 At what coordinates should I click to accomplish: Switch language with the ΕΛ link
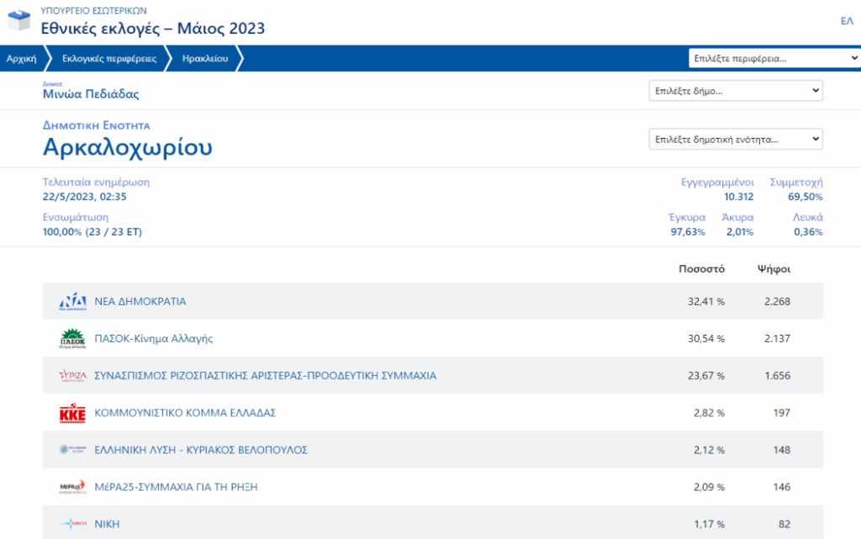pos(847,21)
